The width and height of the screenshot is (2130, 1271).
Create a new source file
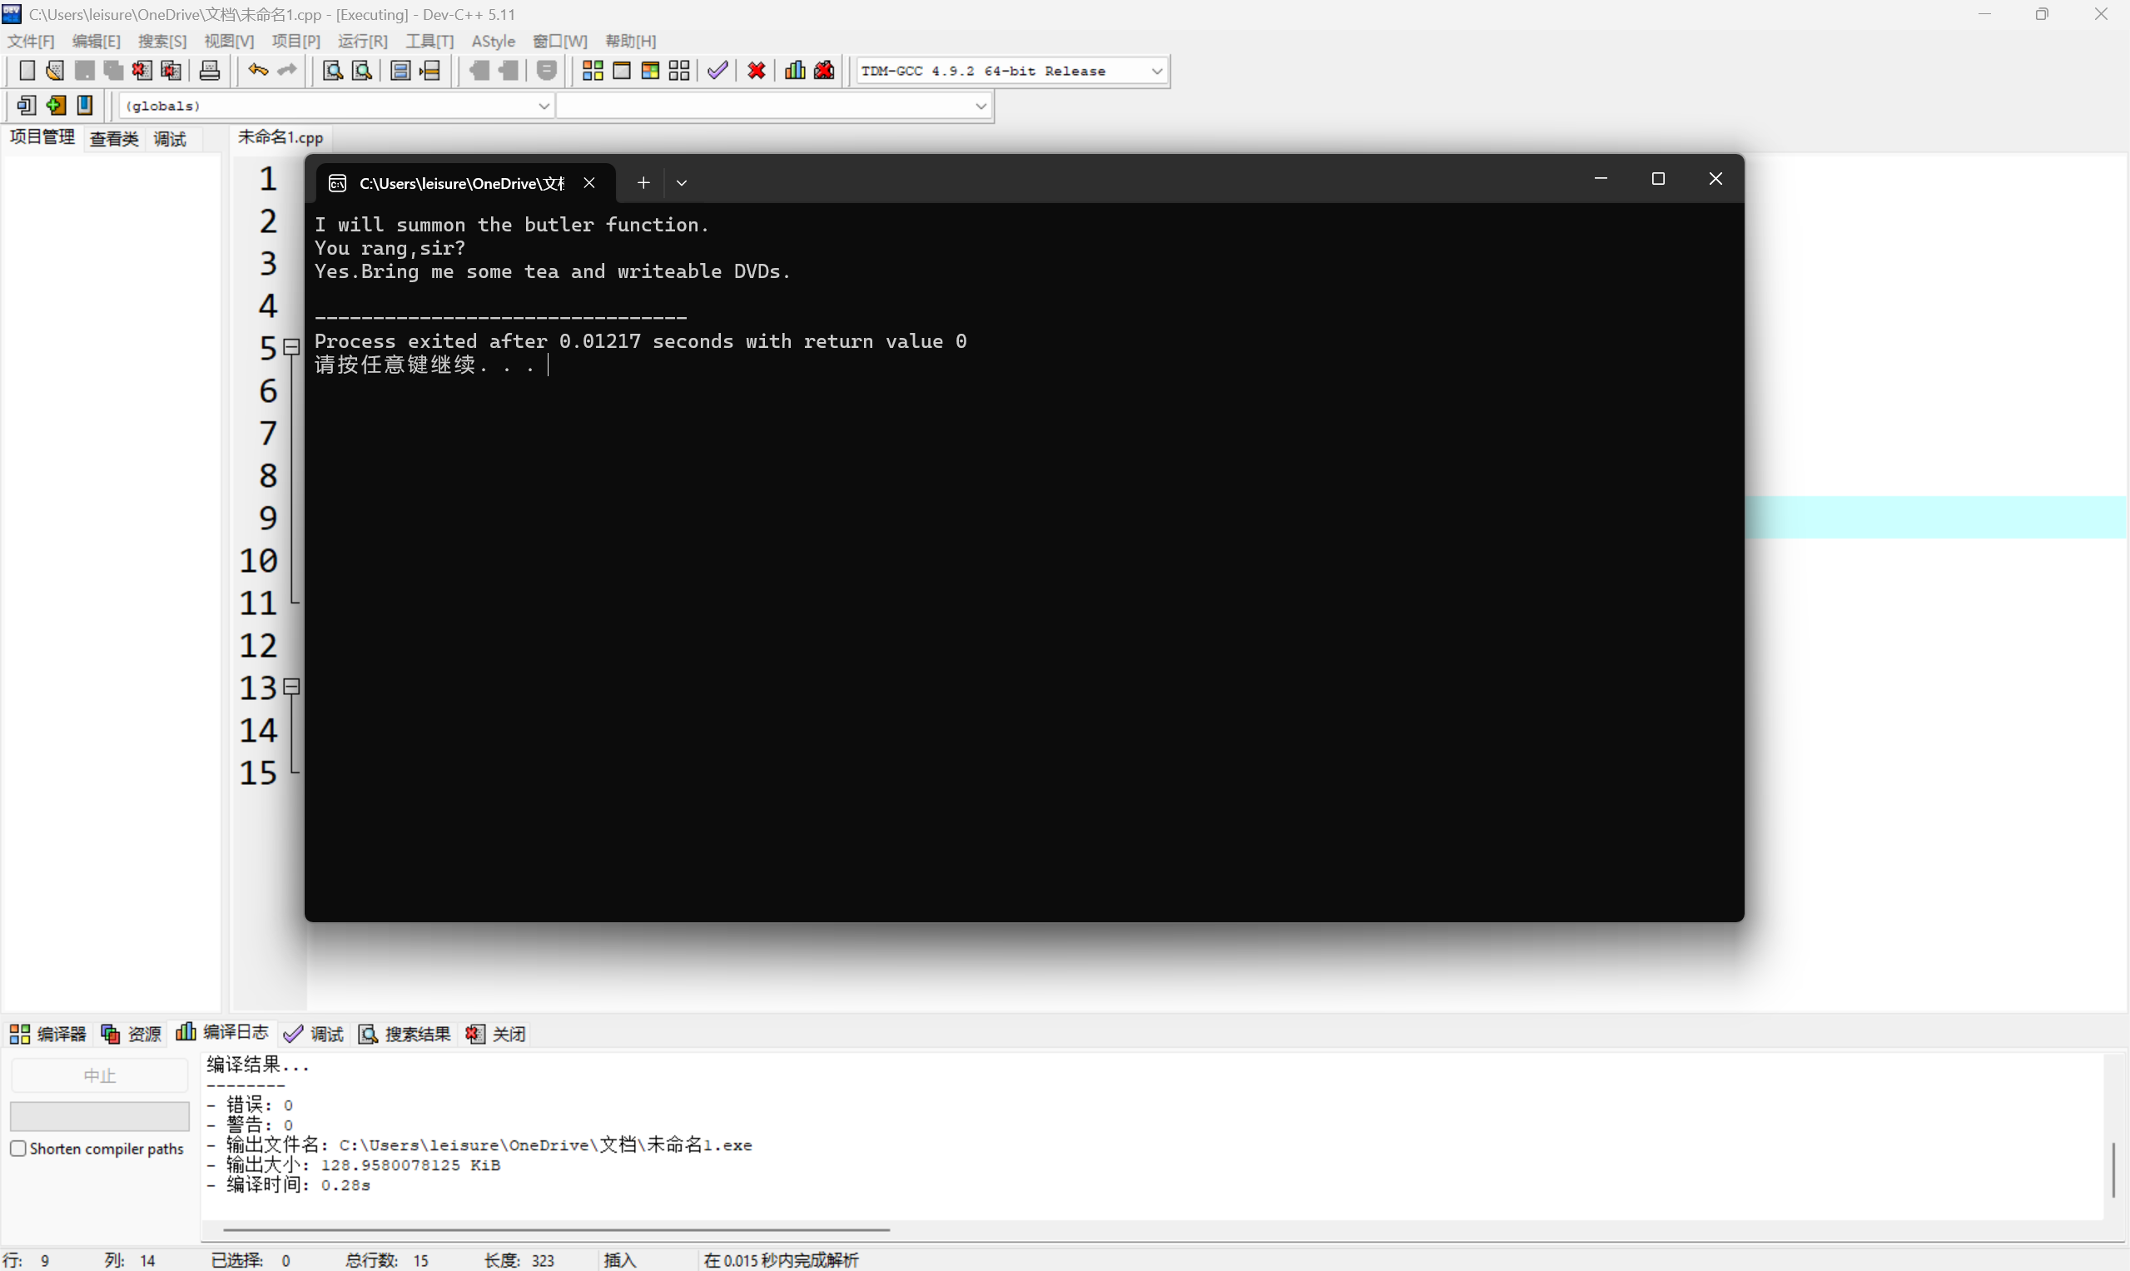point(27,70)
